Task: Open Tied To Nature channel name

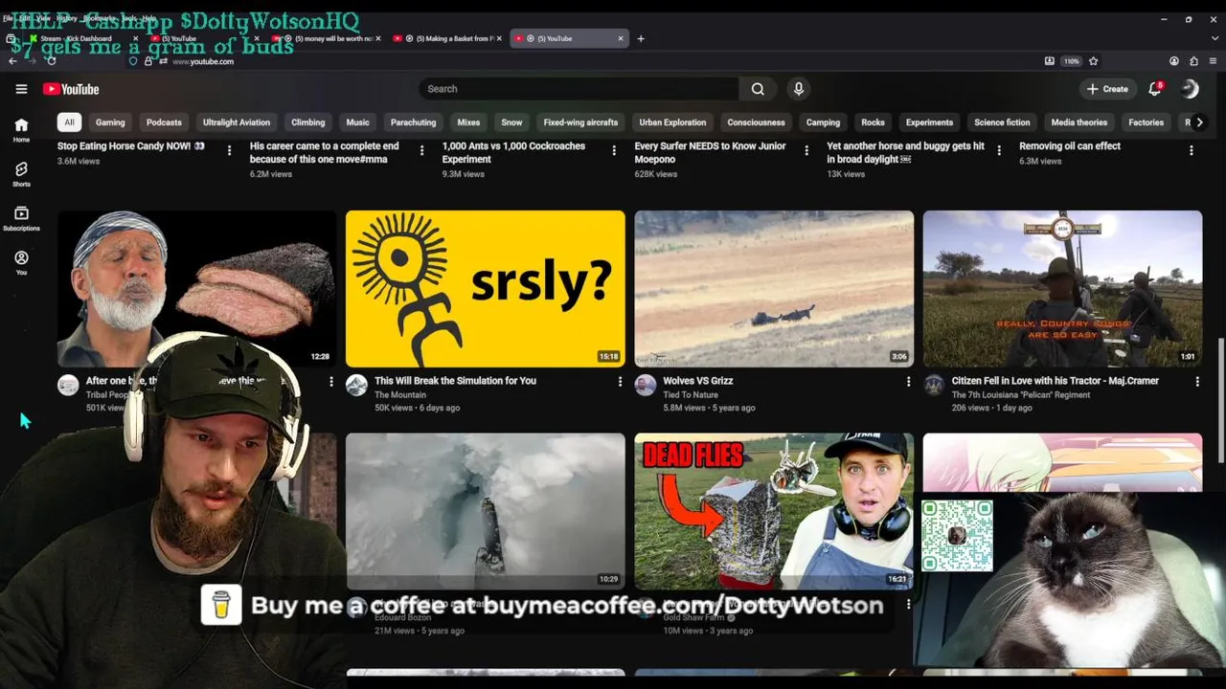Action: [x=691, y=395]
